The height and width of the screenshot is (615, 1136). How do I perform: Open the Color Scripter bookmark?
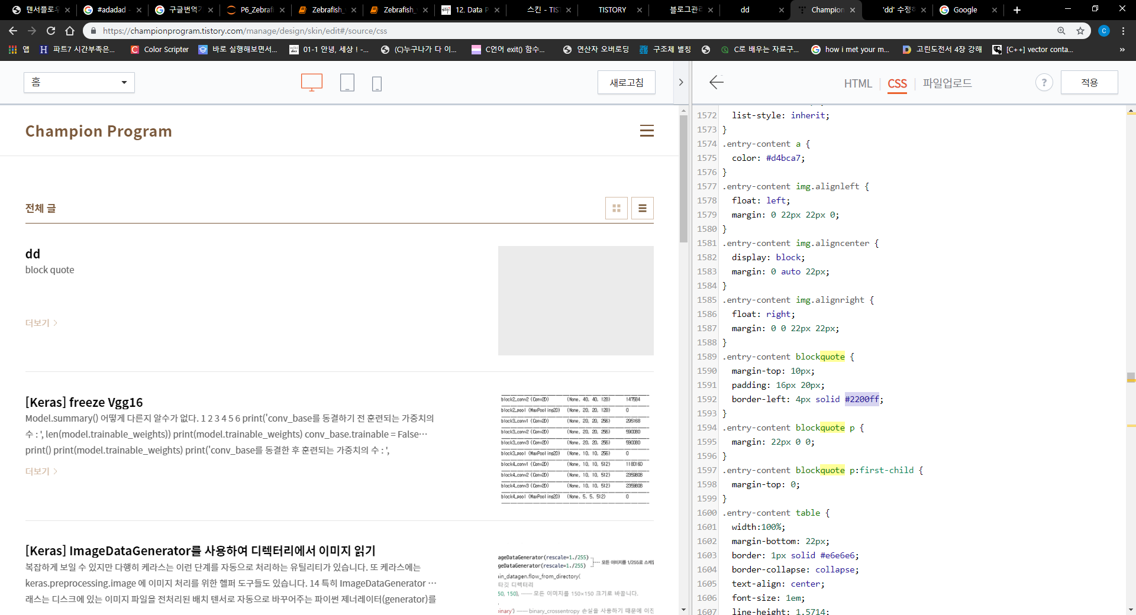(160, 50)
